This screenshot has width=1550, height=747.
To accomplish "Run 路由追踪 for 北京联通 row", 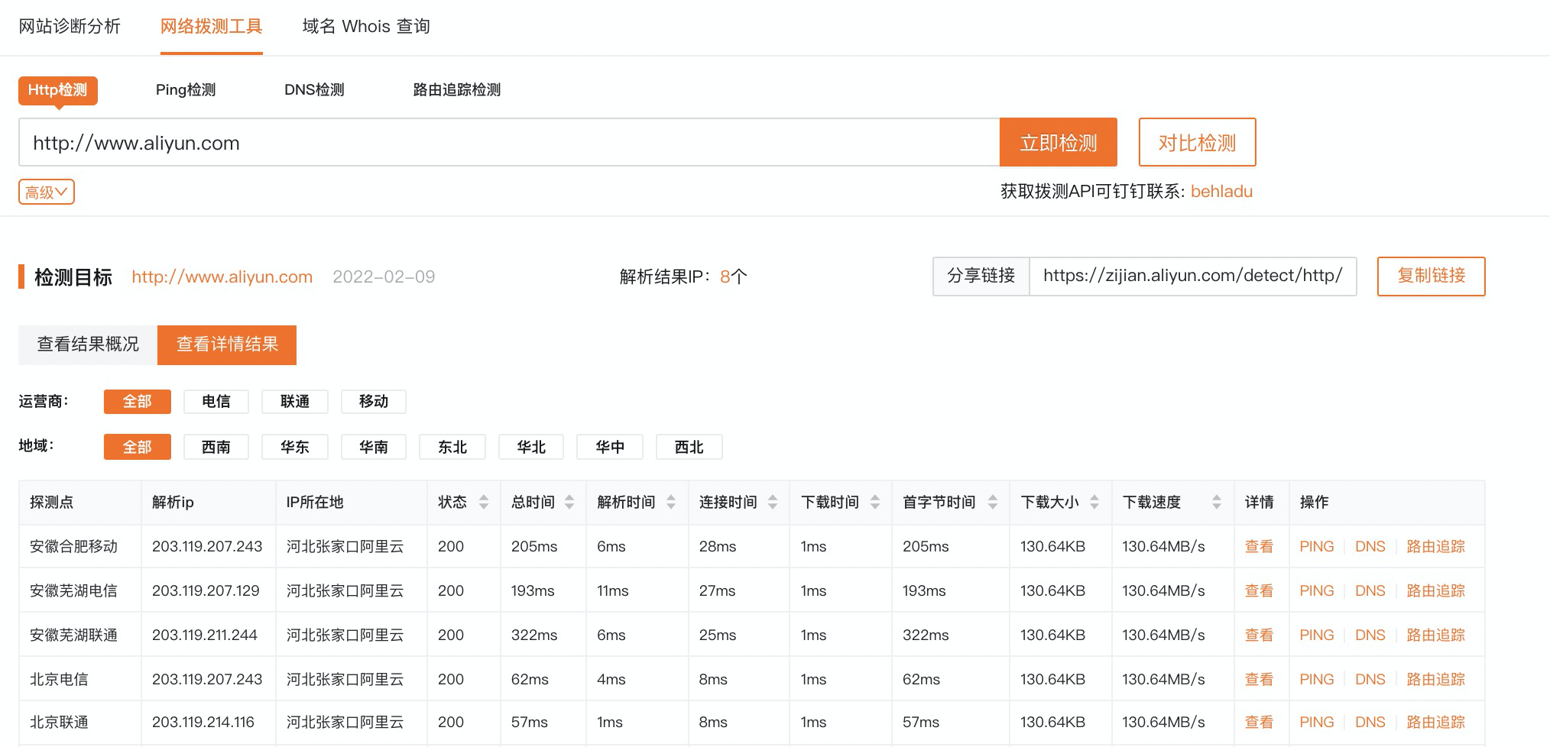I will click(1435, 722).
